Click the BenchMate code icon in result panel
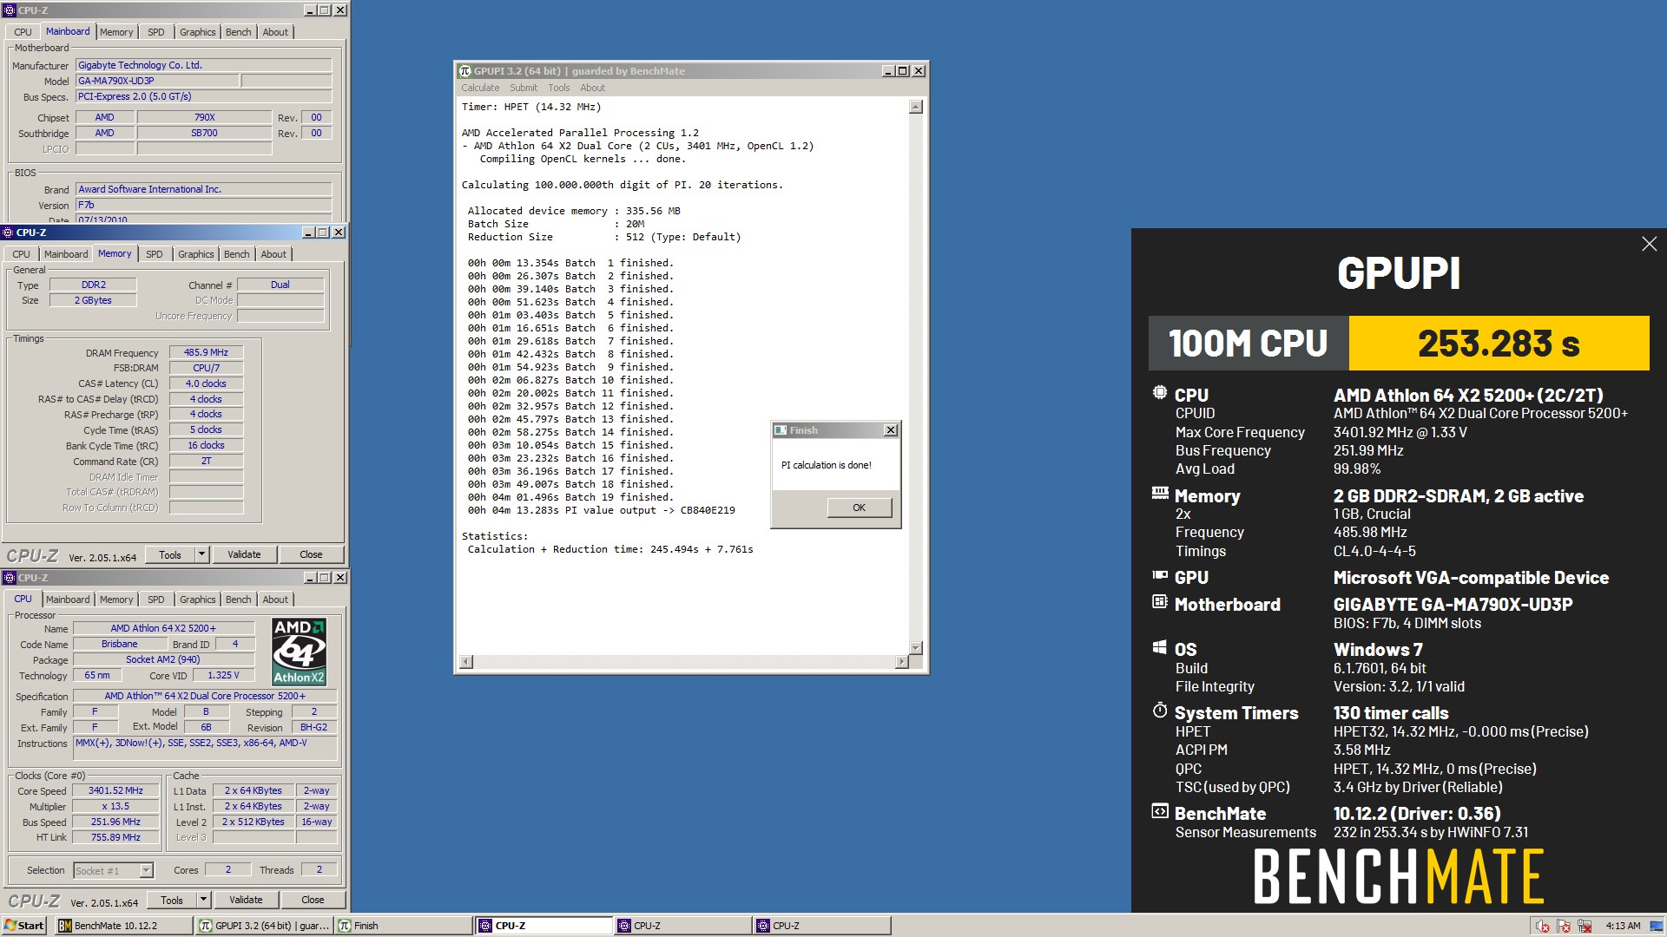 [x=1160, y=811]
